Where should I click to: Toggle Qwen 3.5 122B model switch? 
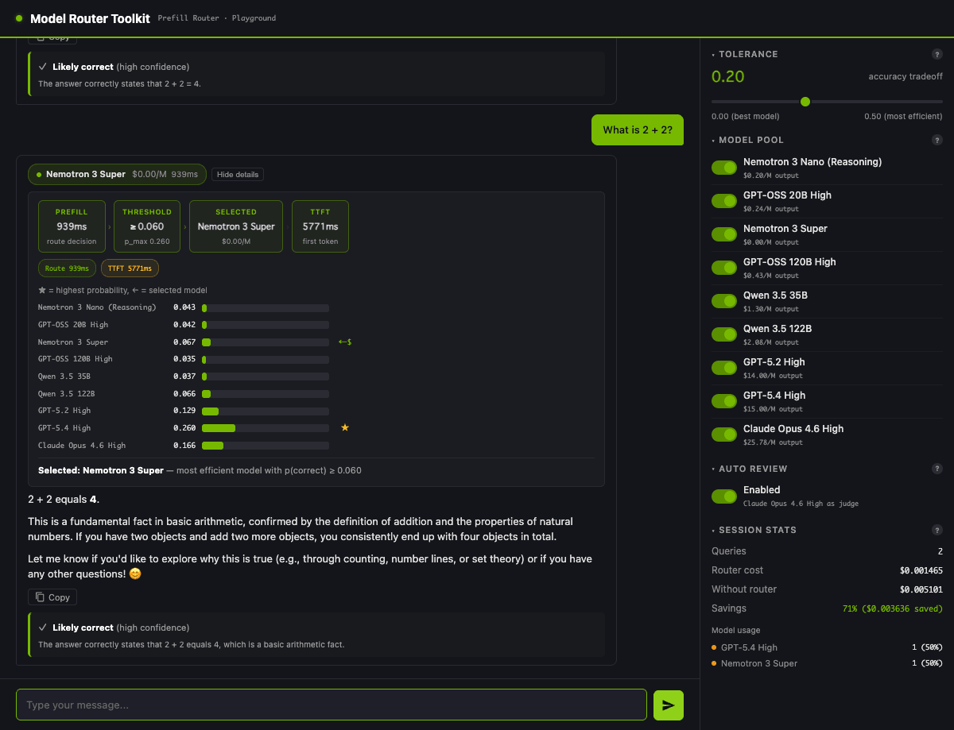(x=724, y=334)
